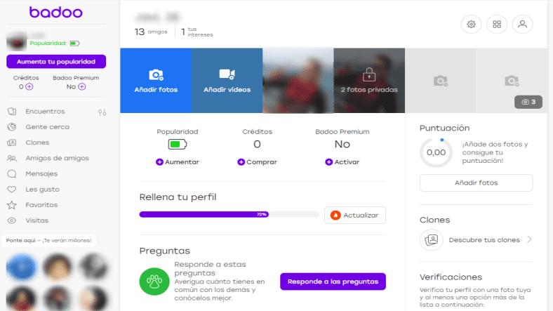Image resolution: width=553 pixels, height=311 pixels.
Task: Open Les gusto
Action: pyautogui.click(x=42, y=190)
